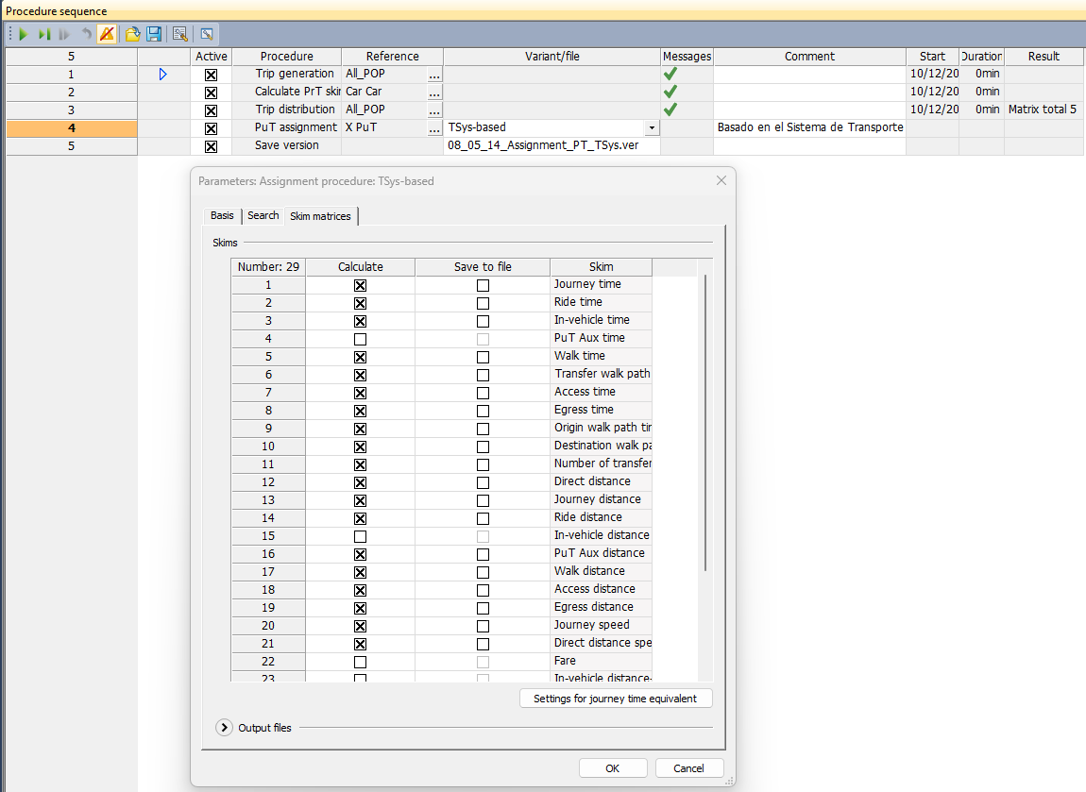The image size is (1086, 792).
Task: Click the greyed continue execution icon
Action: point(64,34)
